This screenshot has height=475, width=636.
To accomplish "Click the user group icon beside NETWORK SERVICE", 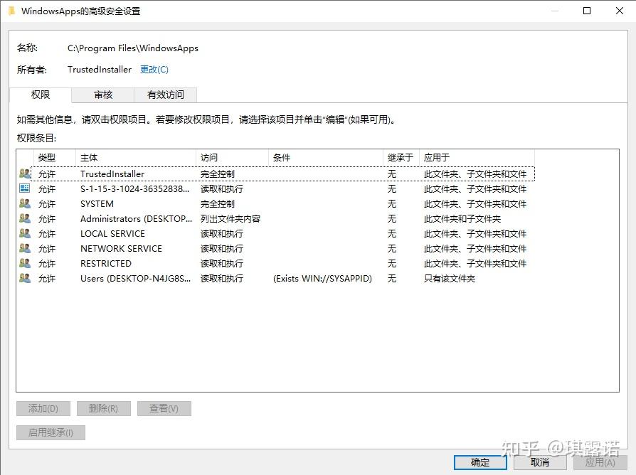I will (x=25, y=248).
